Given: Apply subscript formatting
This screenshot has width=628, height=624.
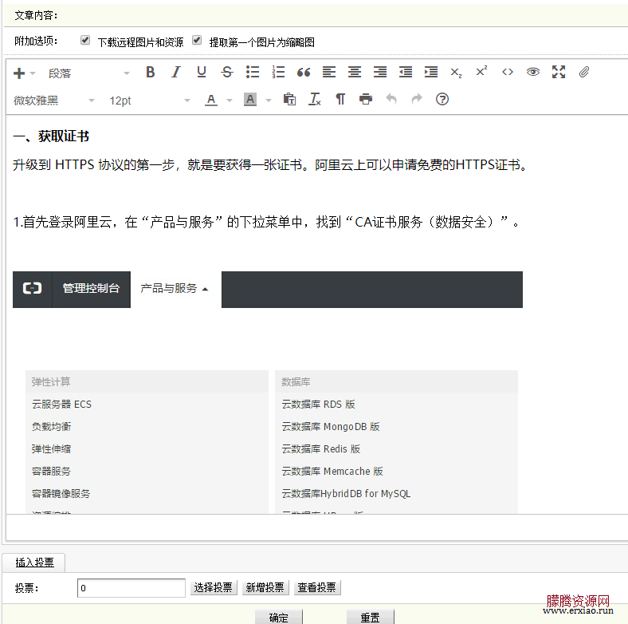Looking at the screenshot, I should 456,73.
